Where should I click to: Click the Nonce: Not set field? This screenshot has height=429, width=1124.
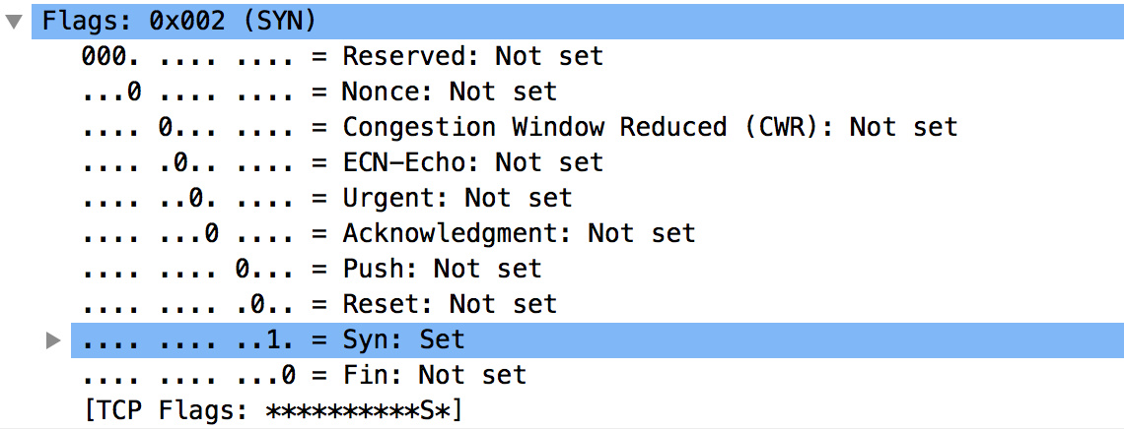coord(449,92)
